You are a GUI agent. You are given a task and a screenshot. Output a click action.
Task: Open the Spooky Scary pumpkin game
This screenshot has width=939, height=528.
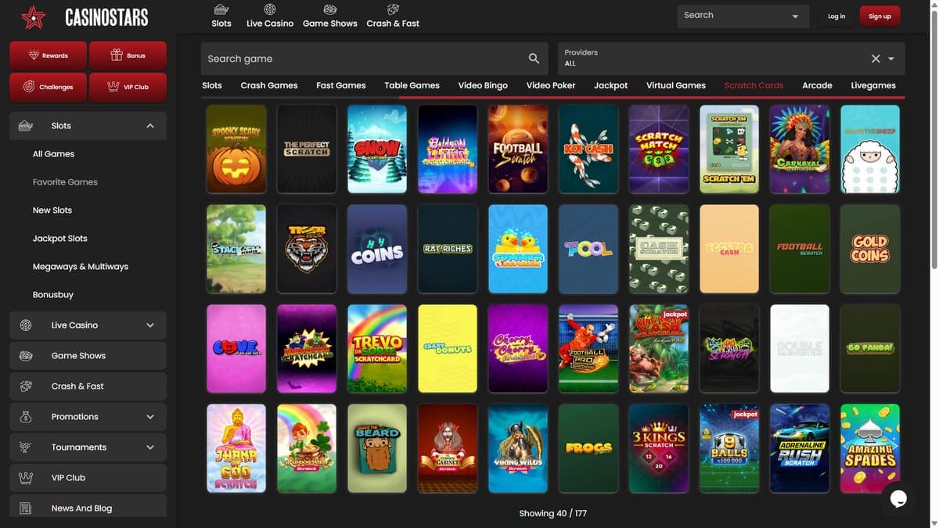236,149
